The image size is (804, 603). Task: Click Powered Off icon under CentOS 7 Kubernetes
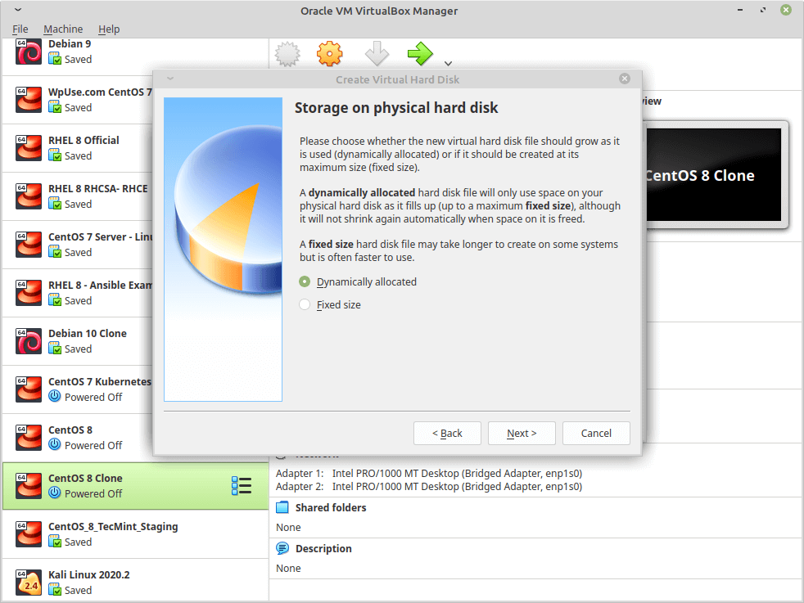click(x=55, y=397)
